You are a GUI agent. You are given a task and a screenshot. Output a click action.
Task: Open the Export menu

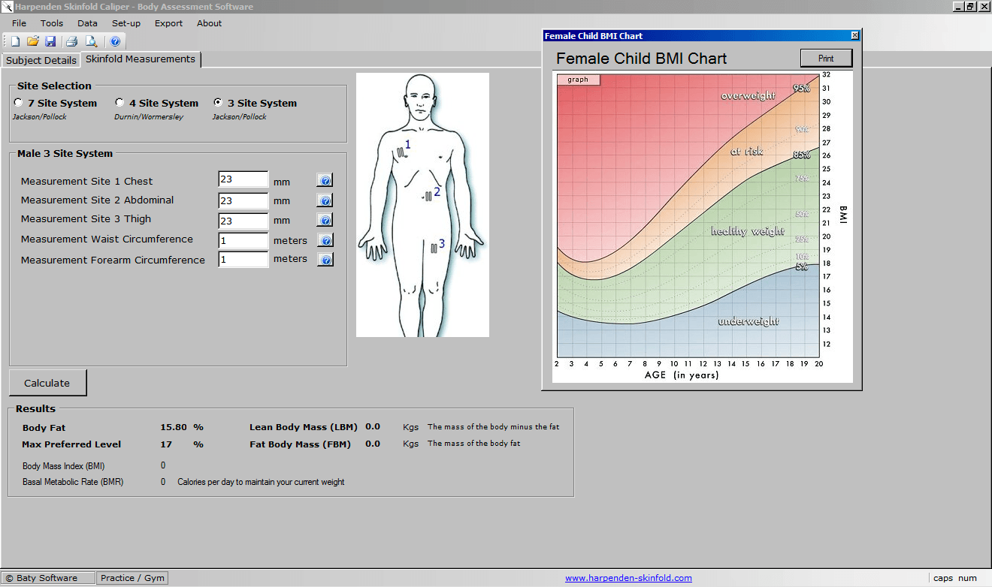tap(168, 23)
